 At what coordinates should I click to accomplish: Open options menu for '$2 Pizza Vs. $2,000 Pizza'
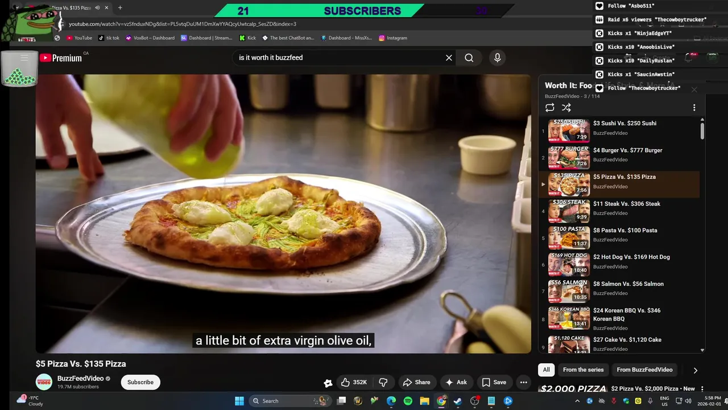(x=702, y=389)
